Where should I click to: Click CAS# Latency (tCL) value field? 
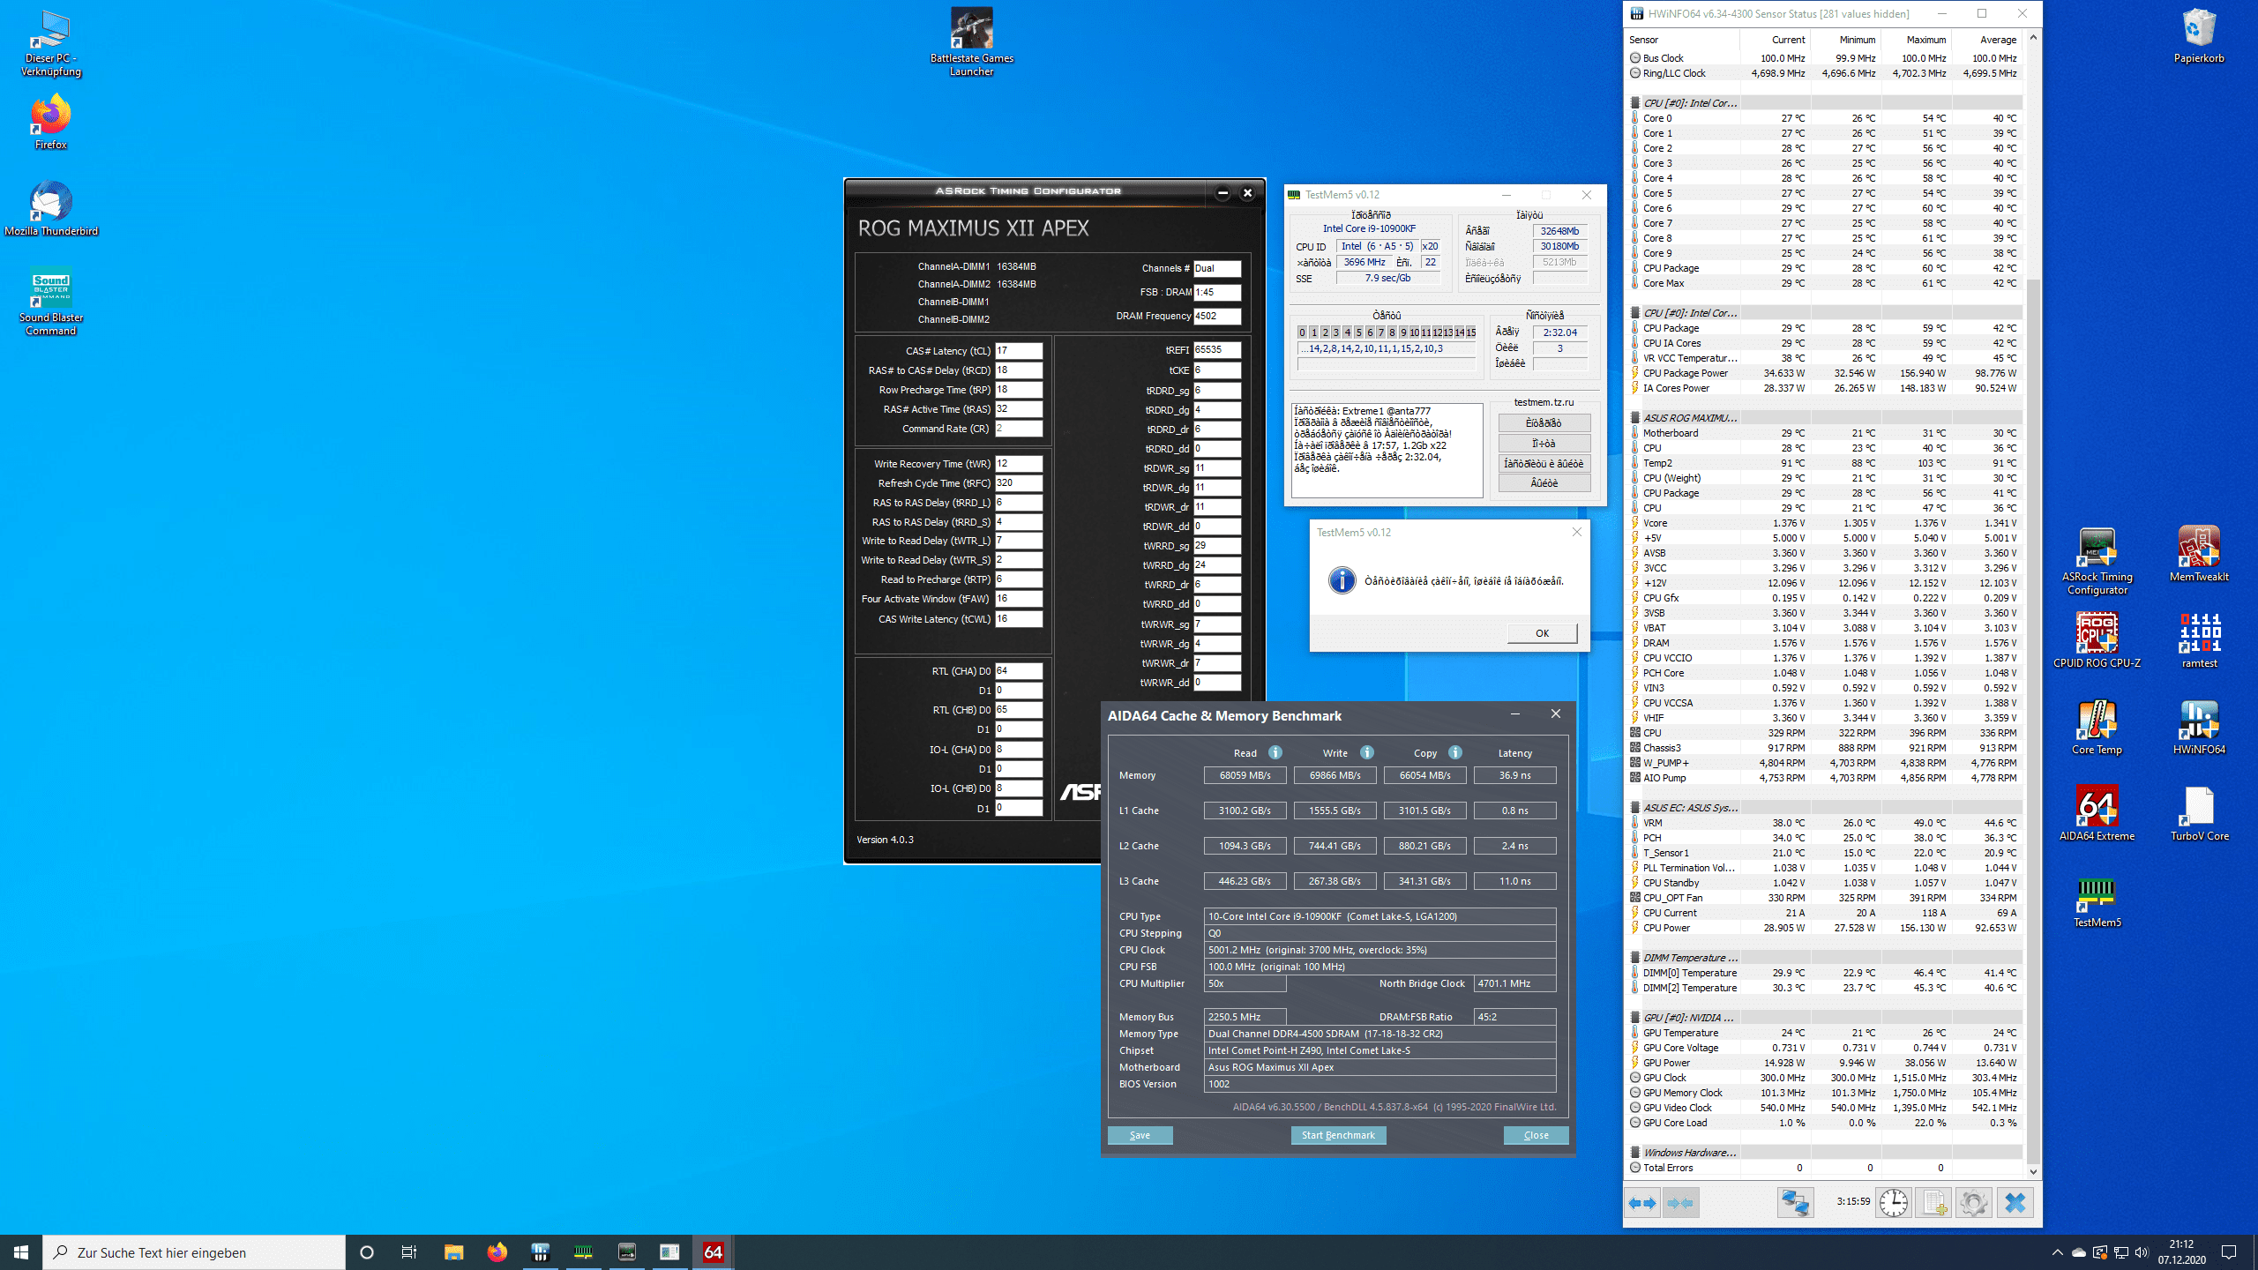(1019, 350)
